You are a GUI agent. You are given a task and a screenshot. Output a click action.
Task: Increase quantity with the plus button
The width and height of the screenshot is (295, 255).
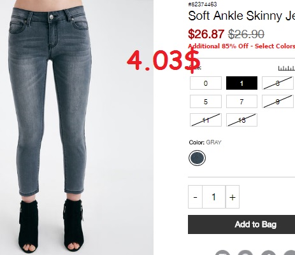point(233,197)
